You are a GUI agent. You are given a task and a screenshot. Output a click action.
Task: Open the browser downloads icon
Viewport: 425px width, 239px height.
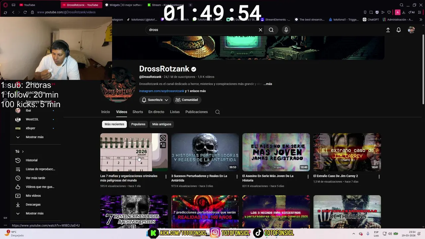(403, 12)
